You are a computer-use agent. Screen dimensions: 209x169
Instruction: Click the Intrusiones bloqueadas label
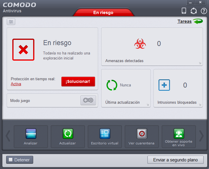tap(177, 103)
